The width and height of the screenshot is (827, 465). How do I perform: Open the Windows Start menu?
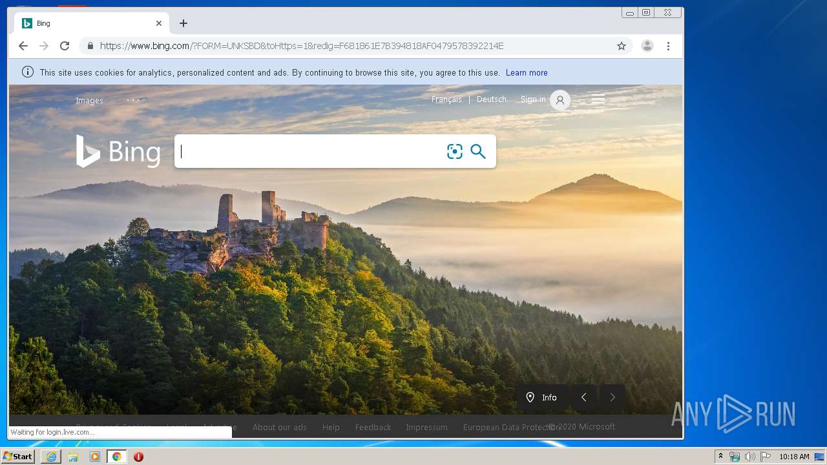coord(18,457)
